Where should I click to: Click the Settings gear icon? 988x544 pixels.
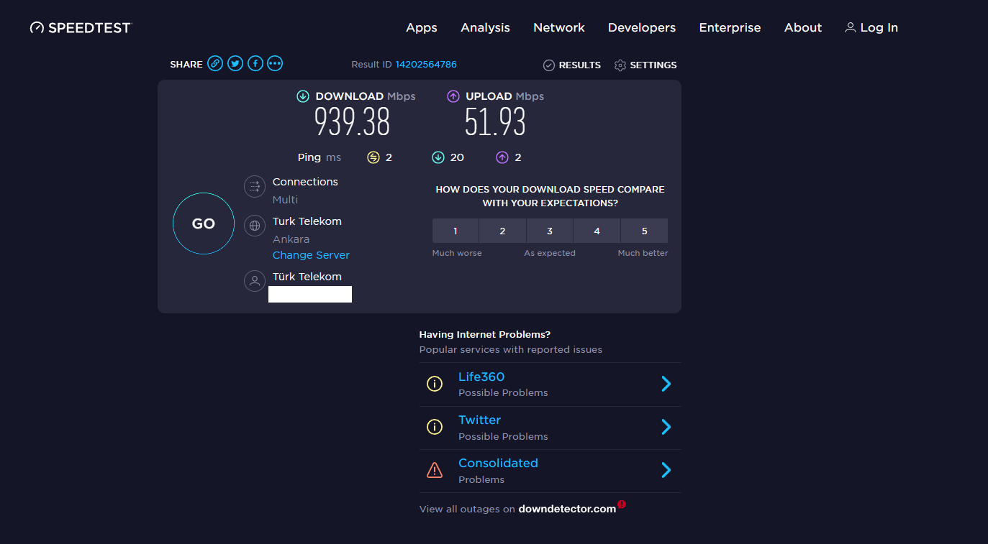[620, 65]
